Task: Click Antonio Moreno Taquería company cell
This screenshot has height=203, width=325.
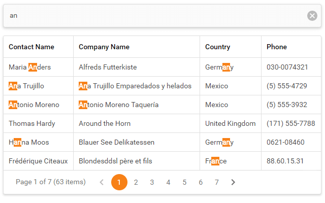Action: [119, 105]
